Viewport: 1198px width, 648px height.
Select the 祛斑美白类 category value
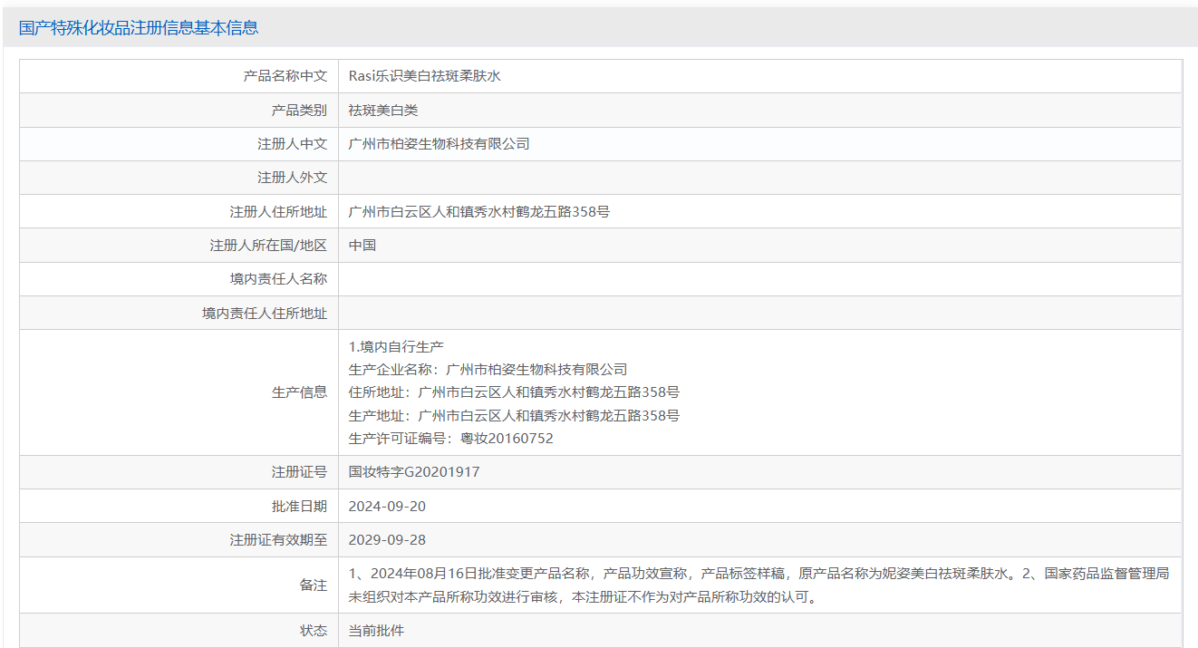coord(383,111)
